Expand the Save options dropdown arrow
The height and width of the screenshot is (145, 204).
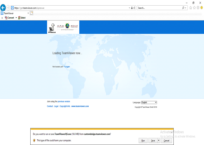pos(159,141)
